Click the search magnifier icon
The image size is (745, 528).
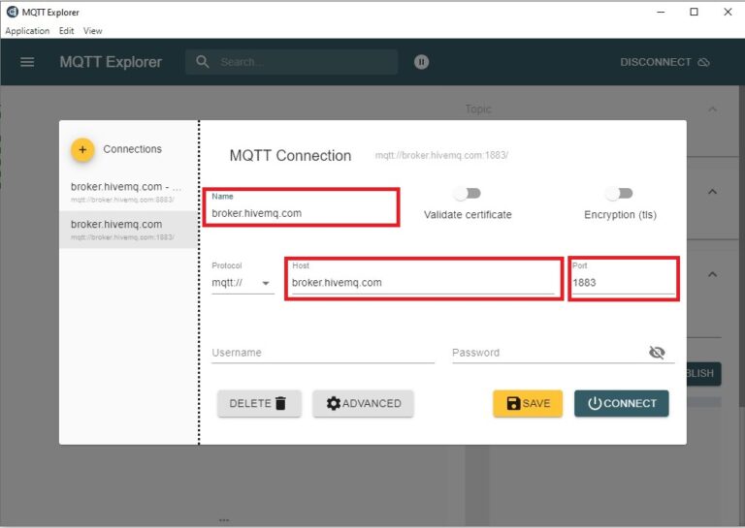[x=203, y=62]
